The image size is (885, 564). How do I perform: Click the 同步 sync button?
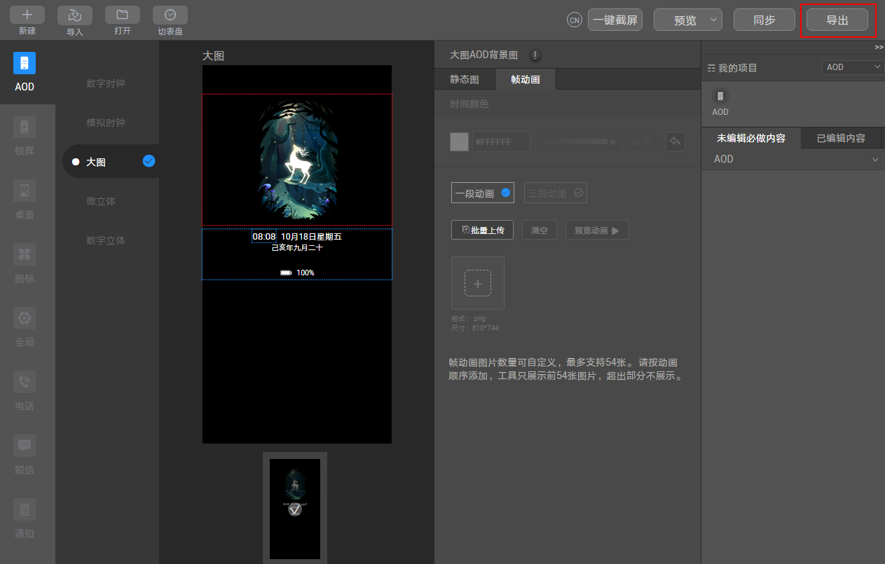click(764, 20)
